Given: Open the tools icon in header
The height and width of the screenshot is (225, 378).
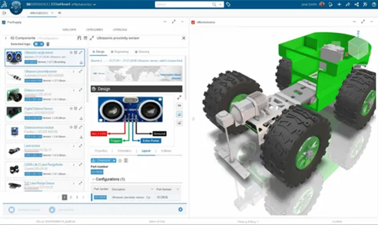Looking at the screenshot, I should tap(365, 5).
